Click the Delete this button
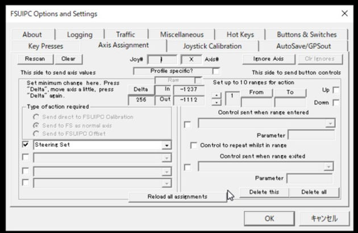 point(264,192)
